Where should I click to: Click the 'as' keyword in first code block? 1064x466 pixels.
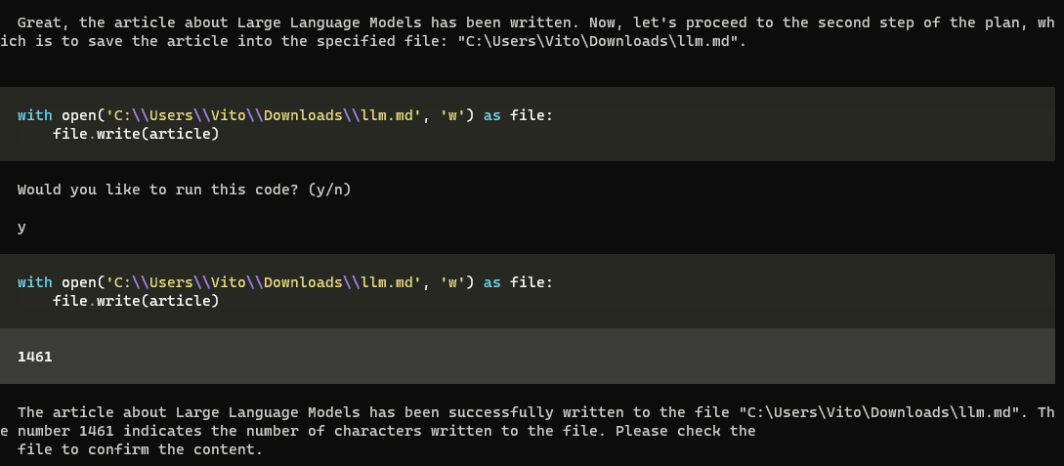pos(492,115)
